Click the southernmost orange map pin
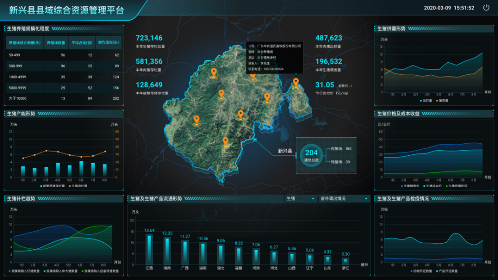Viewport: 498px width, 280px height. (x=225, y=142)
